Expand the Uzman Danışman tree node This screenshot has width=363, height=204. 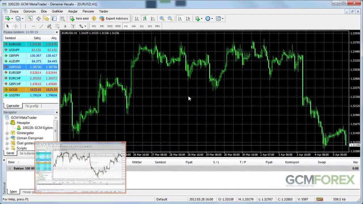pos(7,138)
